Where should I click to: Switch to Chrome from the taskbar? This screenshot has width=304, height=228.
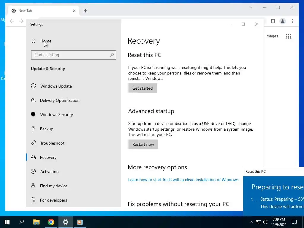(51, 222)
